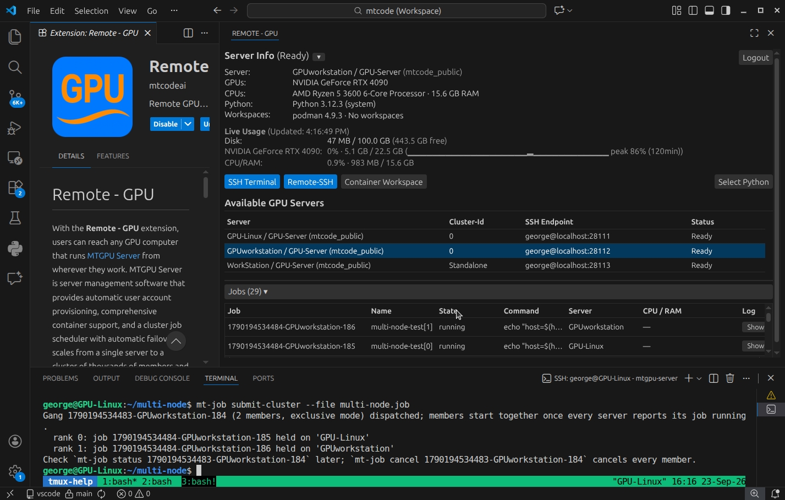Viewport: 785px width, 500px height.
Task: Open the View menu
Action: pos(127,10)
